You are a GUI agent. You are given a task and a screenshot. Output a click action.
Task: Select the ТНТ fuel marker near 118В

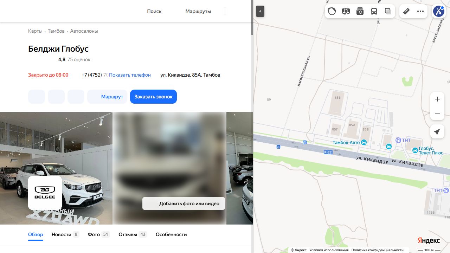446,190
